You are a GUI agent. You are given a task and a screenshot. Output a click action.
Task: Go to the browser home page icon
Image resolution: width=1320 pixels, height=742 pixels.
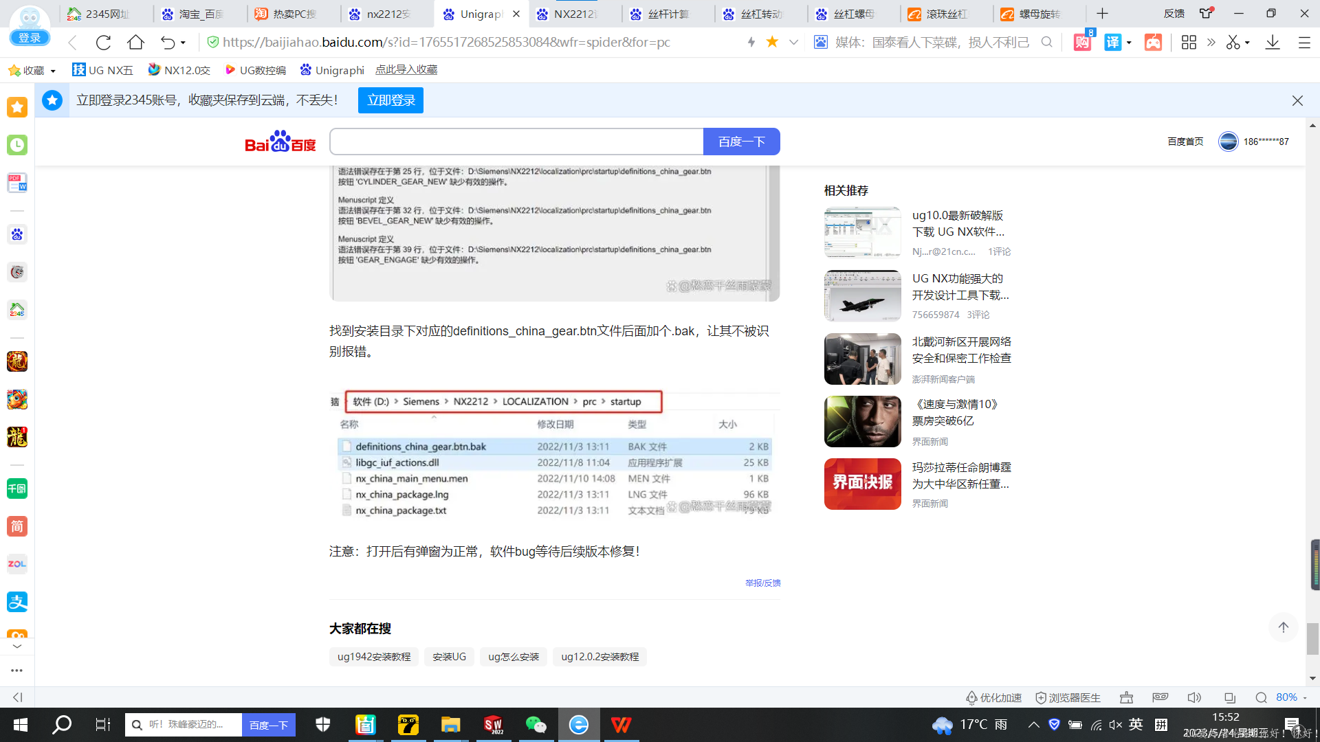[135, 43]
